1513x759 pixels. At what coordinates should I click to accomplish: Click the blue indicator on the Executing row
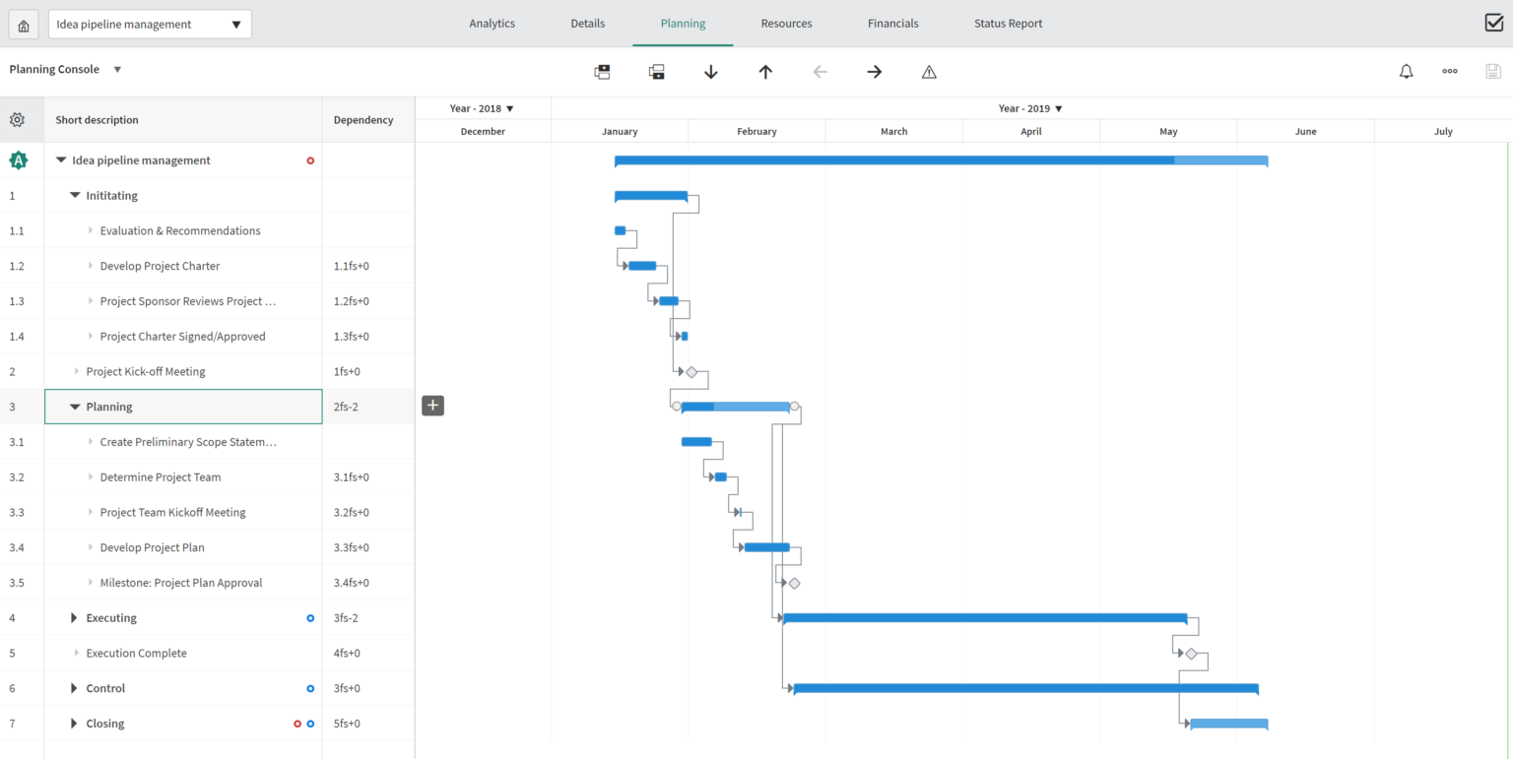click(310, 617)
